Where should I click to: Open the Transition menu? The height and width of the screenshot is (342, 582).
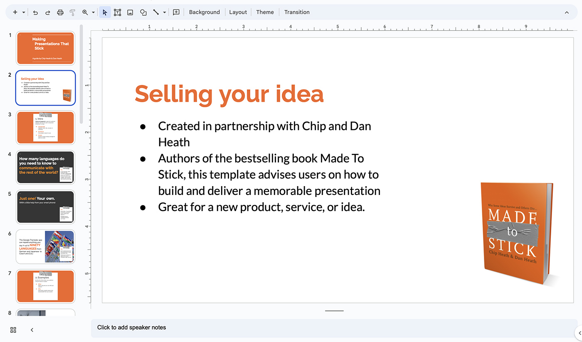[x=296, y=12]
